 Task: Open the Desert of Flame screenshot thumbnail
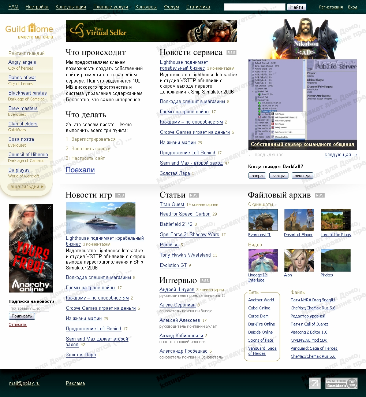point(299,220)
